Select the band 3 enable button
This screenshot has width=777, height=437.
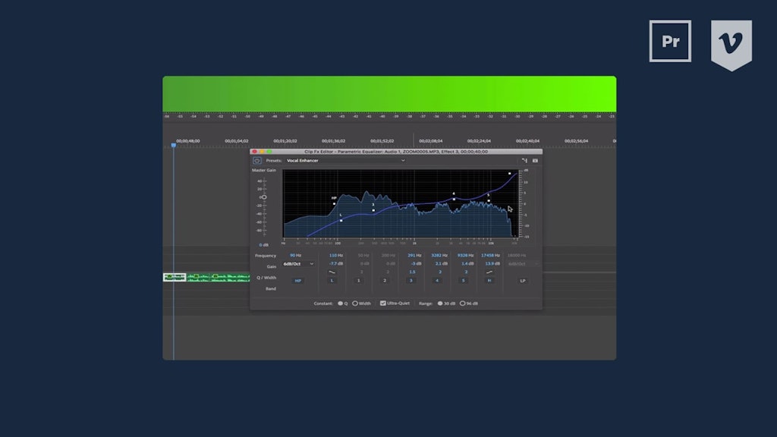click(x=411, y=281)
